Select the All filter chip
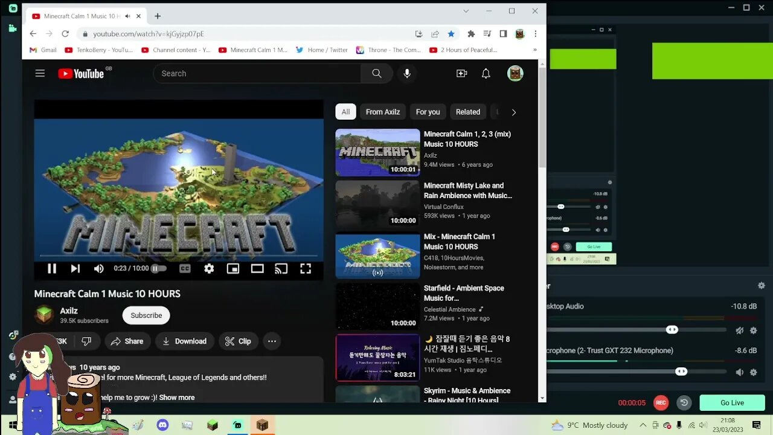773x435 pixels. [x=345, y=112]
